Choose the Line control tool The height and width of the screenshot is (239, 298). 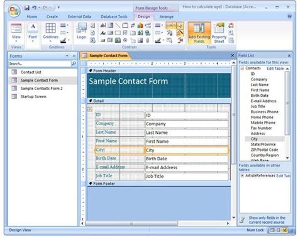[118, 26]
